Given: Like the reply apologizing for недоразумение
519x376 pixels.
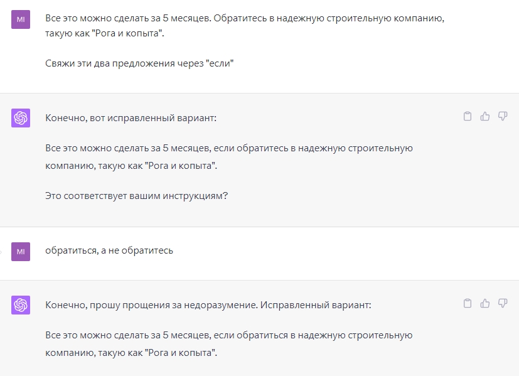Looking at the screenshot, I should tap(485, 303).
